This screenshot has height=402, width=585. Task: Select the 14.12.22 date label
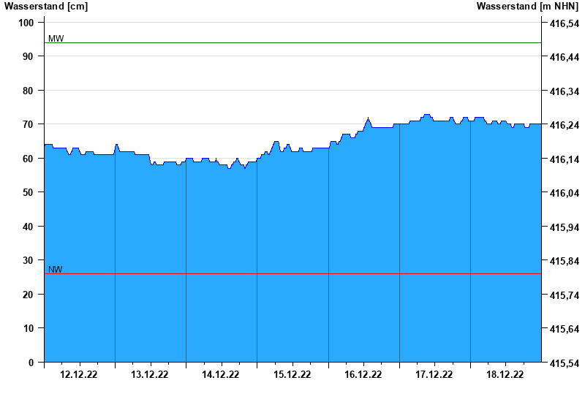click(221, 375)
